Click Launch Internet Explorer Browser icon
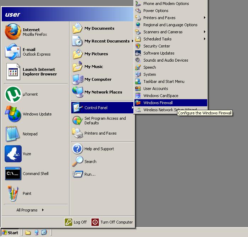The image size is (248, 237). pyautogui.click(x=13, y=72)
